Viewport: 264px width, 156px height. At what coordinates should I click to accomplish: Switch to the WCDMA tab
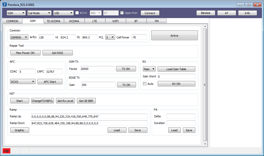74,21
